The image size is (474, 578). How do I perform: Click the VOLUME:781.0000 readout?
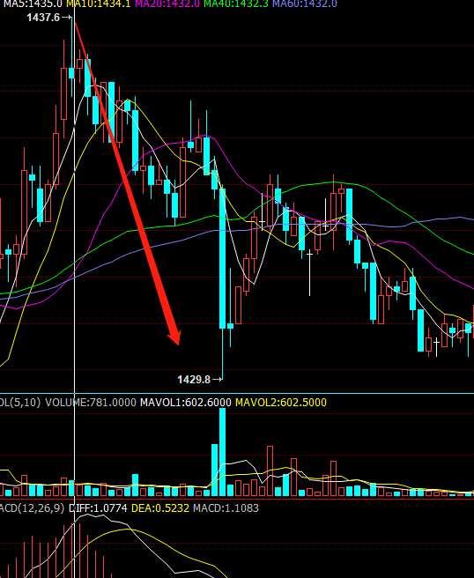pos(91,402)
